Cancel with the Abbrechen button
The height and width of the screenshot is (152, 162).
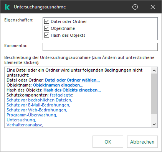[142, 142]
